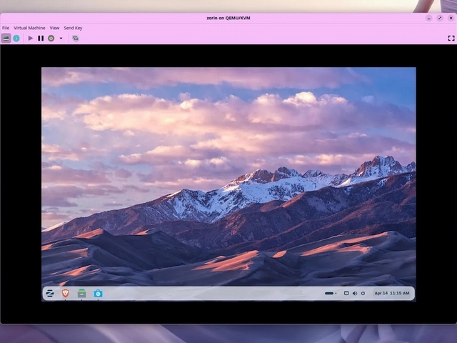Image resolution: width=457 pixels, height=343 pixels.
Task: Expand the workspace indicator in the panel
Action: (x=330, y=293)
